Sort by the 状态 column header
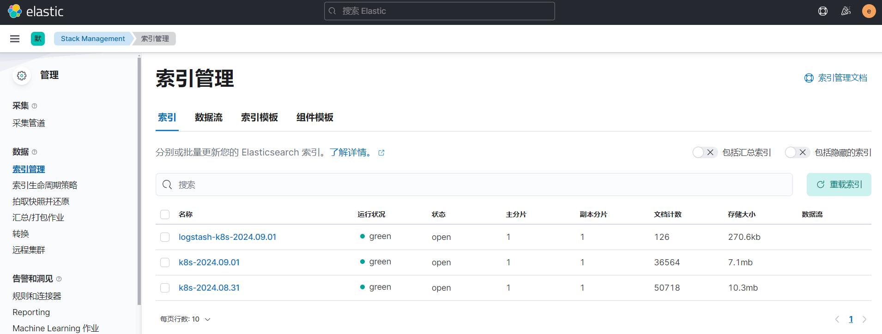The width and height of the screenshot is (882, 334). pyautogui.click(x=439, y=215)
